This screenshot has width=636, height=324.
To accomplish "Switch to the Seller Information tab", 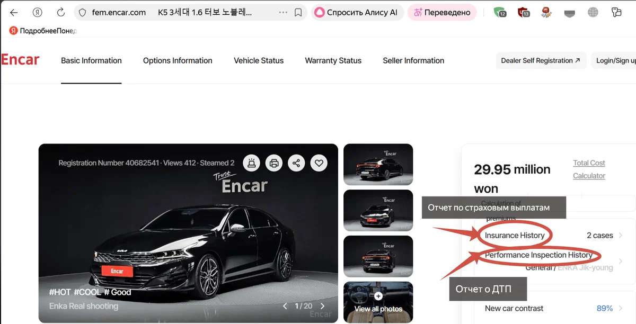I will [413, 60].
